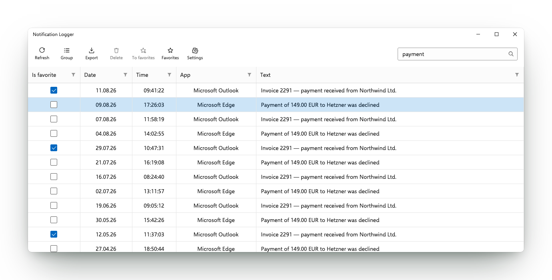Click the To favorites star icon
Viewport: 552px width, 280px height.
143,50
